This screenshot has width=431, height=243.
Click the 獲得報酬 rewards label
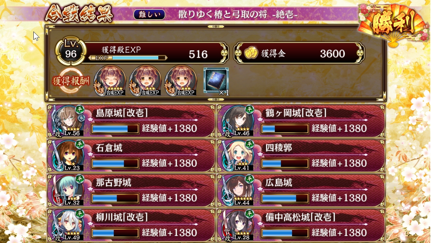(x=71, y=81)
